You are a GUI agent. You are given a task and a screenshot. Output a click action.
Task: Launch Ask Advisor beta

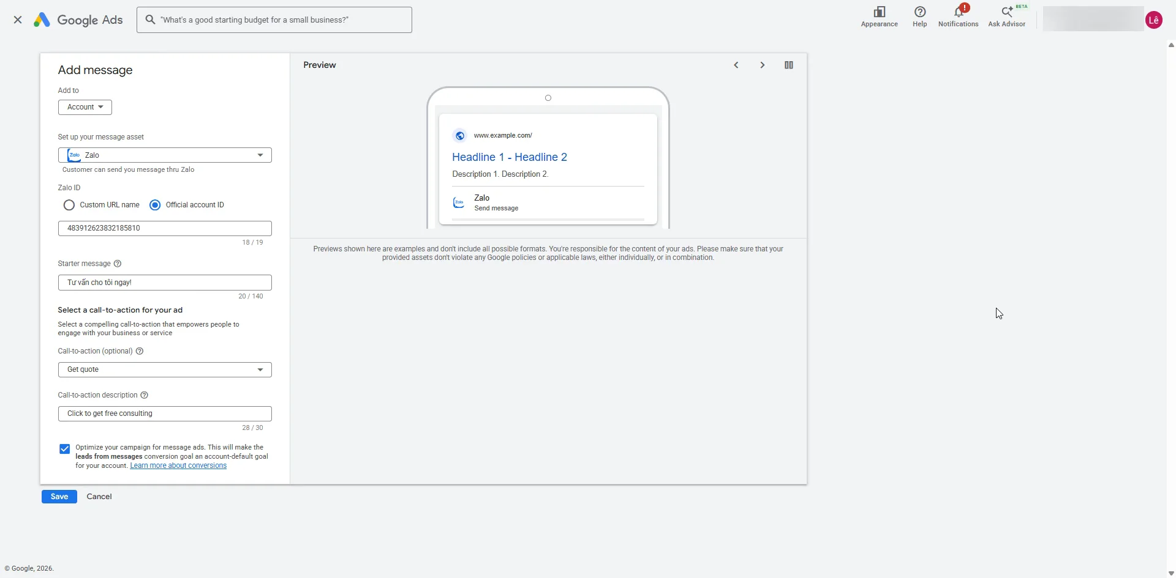[1007, 17]
